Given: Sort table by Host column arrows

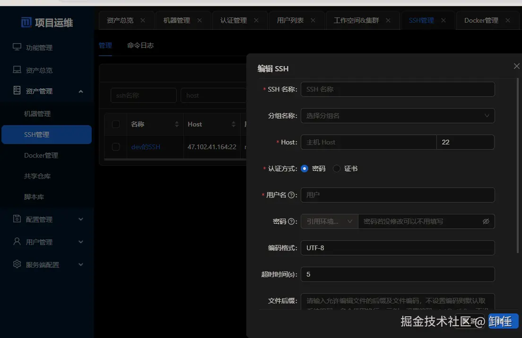Looking at the screenshot, I should pos(234,124).
